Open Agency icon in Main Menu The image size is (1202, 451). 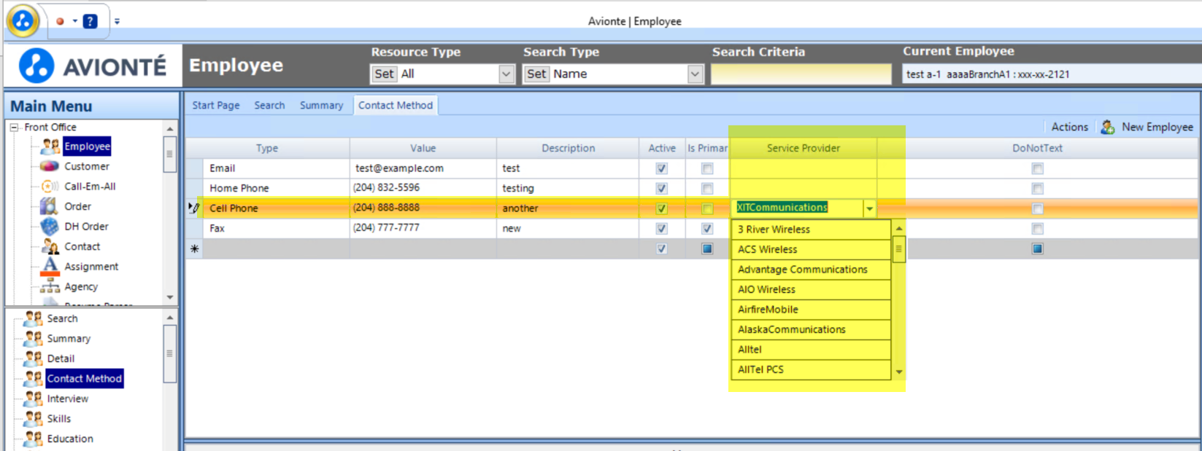point(50,286)
